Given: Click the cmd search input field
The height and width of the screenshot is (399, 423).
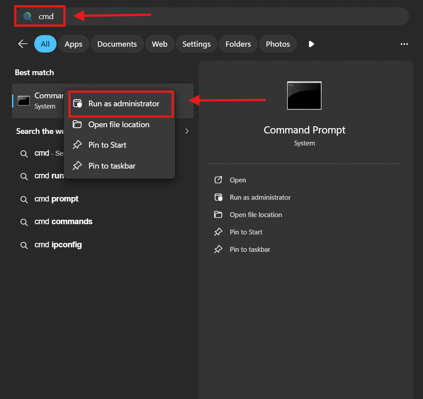Looking at the screenshot, I should tap(212, 16).
